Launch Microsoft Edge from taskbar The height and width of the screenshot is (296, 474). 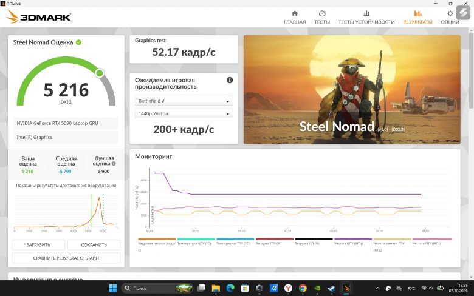(x=230, y=288)
